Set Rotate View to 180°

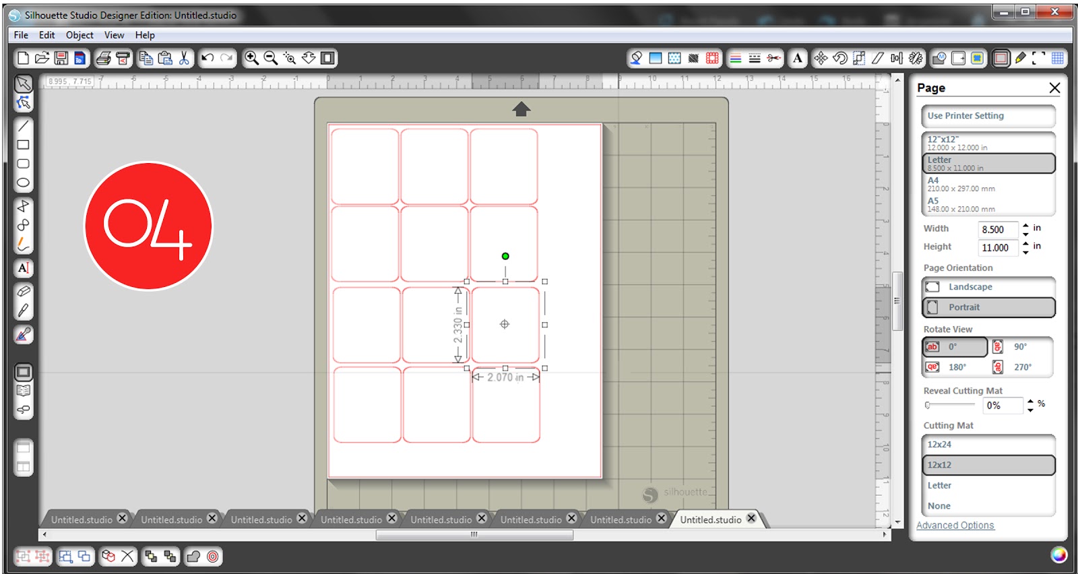click(x=955, y=367)
